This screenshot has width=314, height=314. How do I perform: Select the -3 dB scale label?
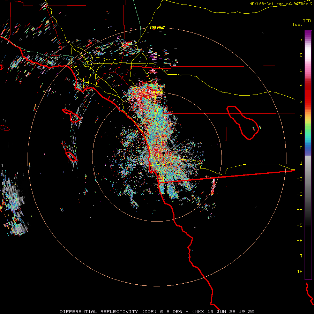[300, 194]
